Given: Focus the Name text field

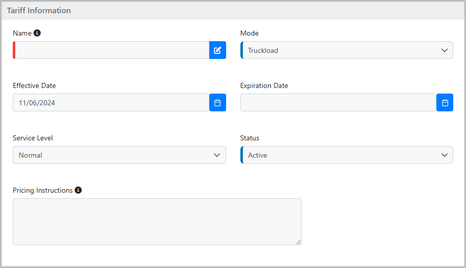Looking at the screenshot, I should [111, 50].
